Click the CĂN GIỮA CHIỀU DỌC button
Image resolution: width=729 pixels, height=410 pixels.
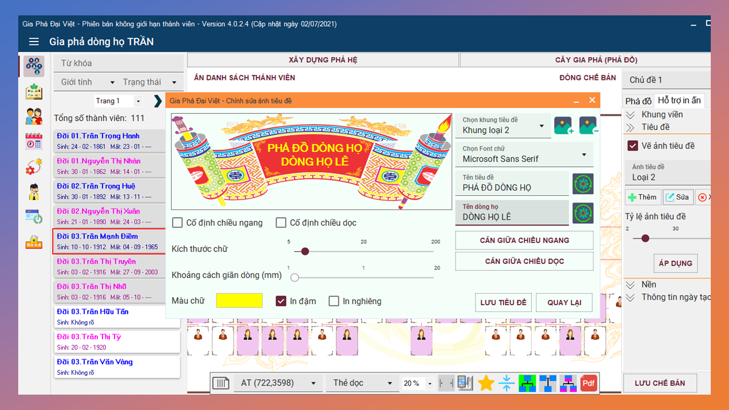525,261
